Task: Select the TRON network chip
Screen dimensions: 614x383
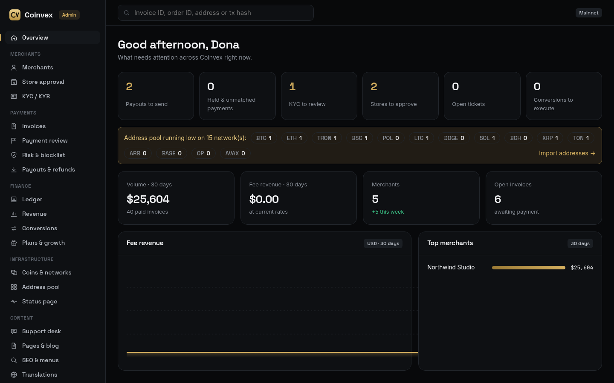Action: click(x=327, y=138)
